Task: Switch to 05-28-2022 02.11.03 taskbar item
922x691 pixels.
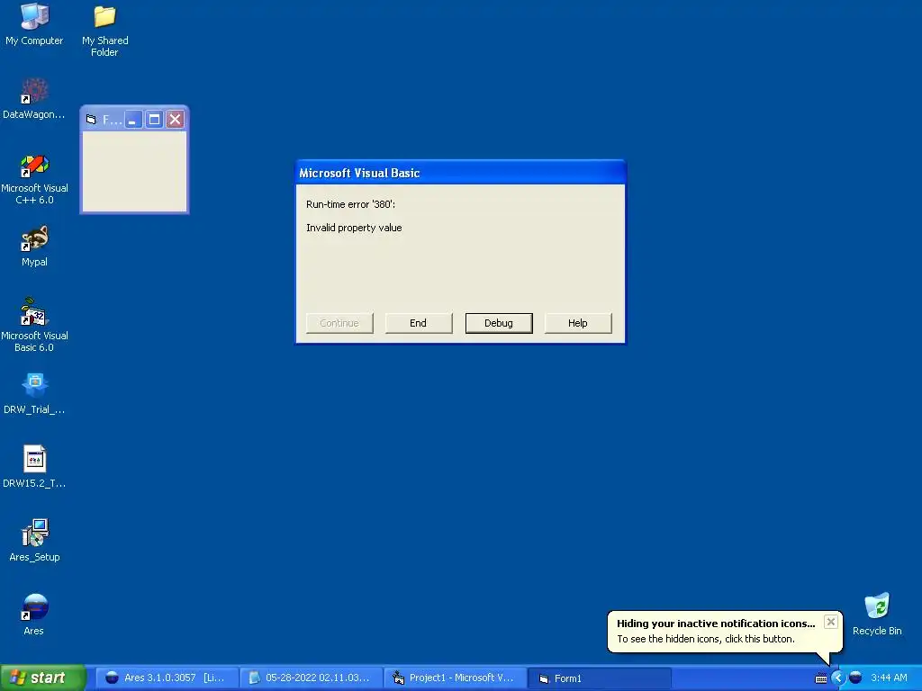Action: click(311, 678)
